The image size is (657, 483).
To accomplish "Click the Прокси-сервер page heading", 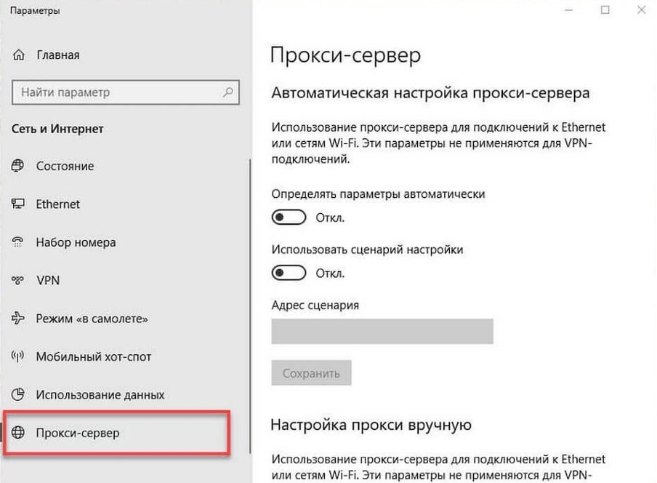I will 345,55.
